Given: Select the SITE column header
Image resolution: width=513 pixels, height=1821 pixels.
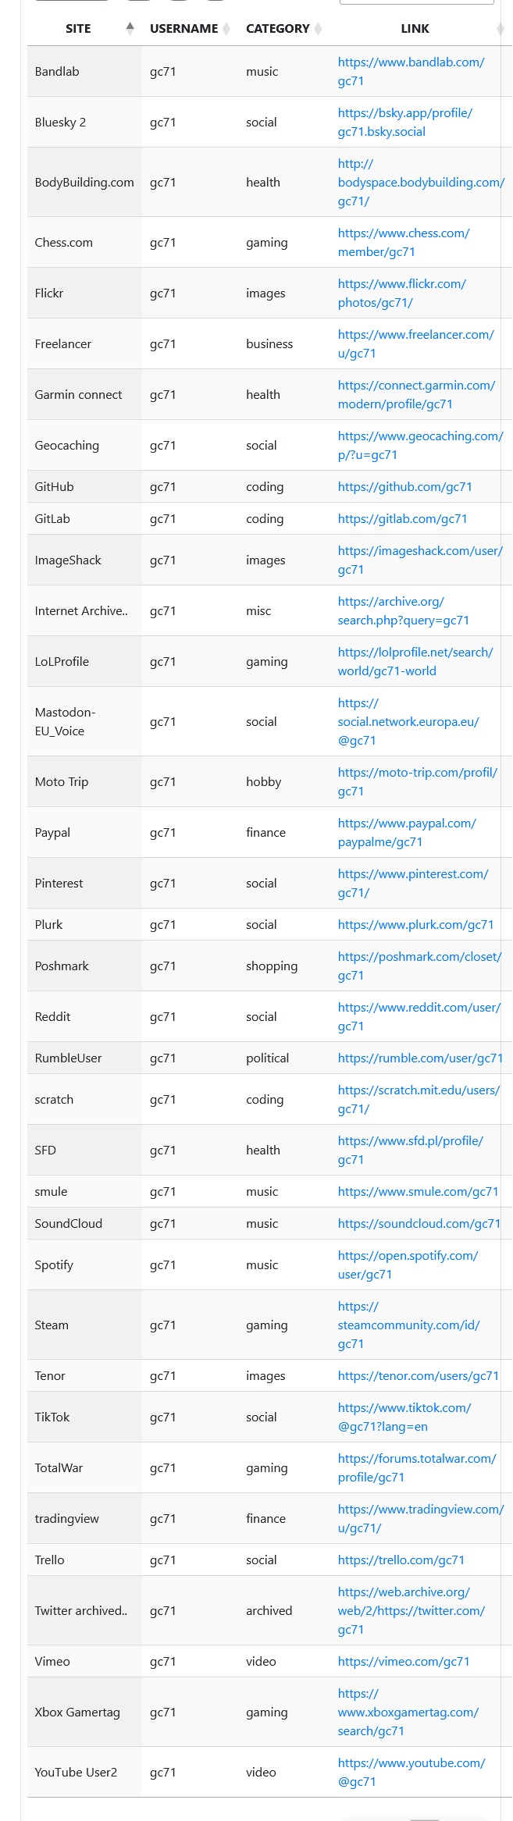Looking at the screenshot, I should [77, 28].
